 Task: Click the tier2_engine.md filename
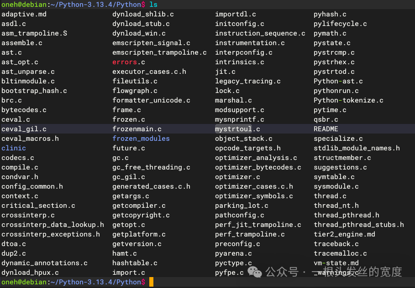point(344,234)
